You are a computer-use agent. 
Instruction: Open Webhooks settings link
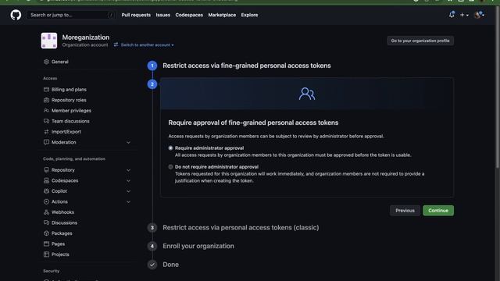62,212
